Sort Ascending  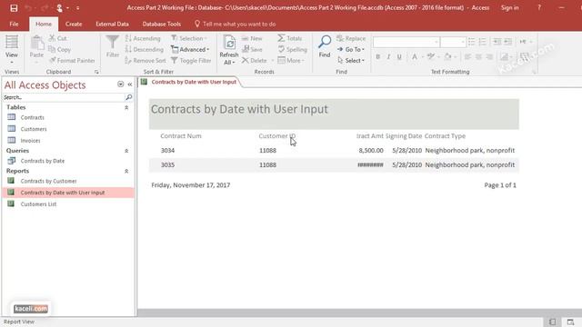[x=143, y=38]
